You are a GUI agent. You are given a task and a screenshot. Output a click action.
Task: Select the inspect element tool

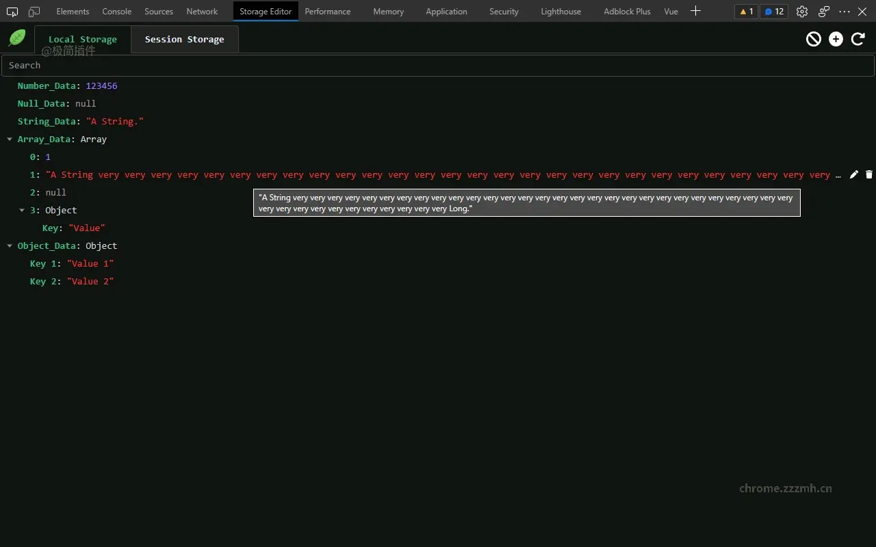click(x=11, y=12)
